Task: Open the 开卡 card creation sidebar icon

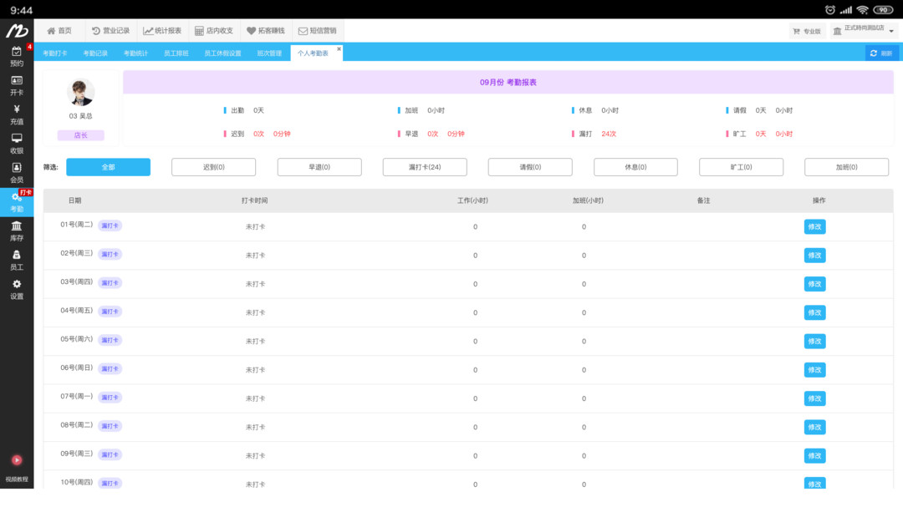Action: [16, 86]
